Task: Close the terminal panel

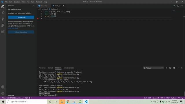Action: pyautogui.click(x=182, y=68)
